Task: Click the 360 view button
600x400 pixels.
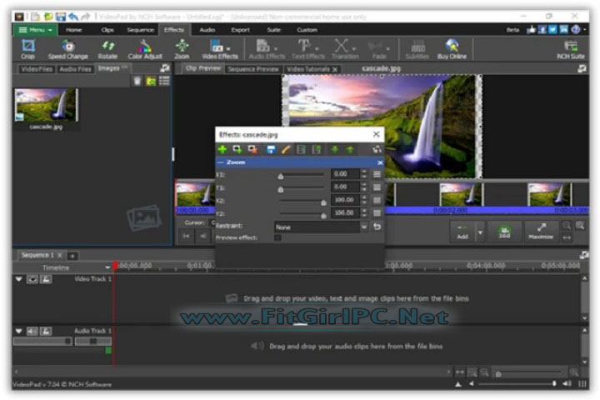Action: tap(504, 232)
